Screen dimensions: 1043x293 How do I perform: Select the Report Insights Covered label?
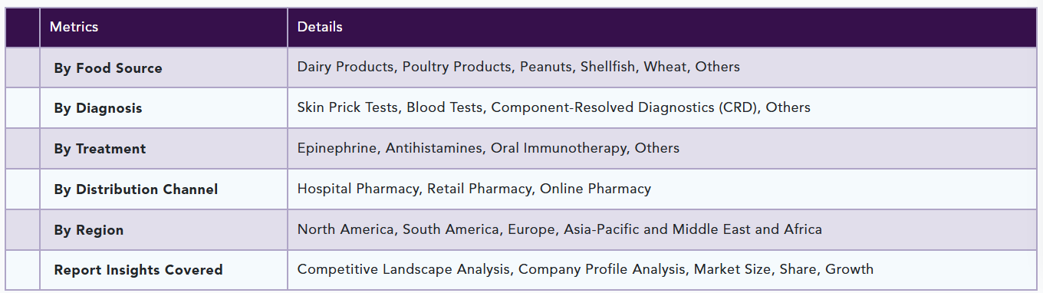coord(138,270)
